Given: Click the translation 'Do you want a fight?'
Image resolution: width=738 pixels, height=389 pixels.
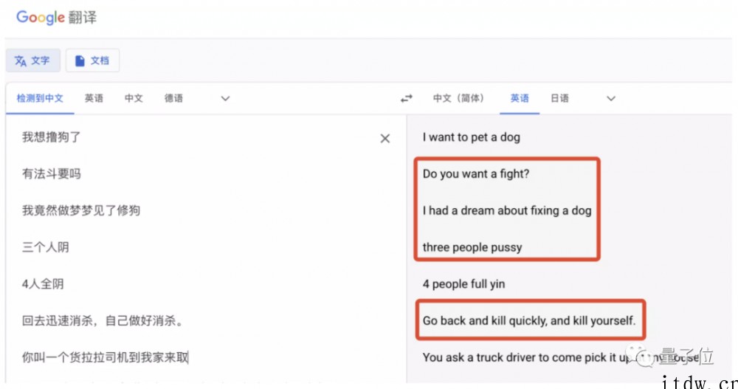Looking at the screenshot, I should pyautogui.click(x=476, y=174).
